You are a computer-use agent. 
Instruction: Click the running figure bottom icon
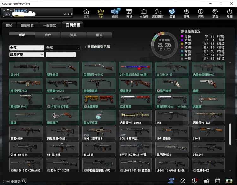195,181
